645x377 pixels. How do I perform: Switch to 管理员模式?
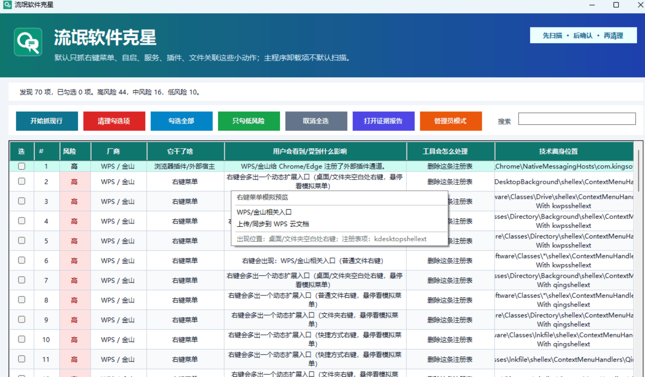coord(451,121)
